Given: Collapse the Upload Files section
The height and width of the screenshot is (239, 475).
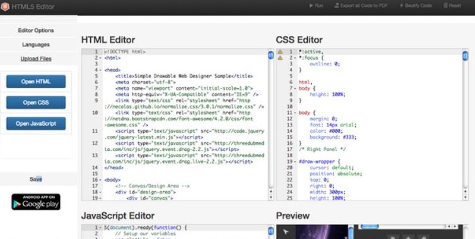Looking at the screenshot, I should (36, 59).
